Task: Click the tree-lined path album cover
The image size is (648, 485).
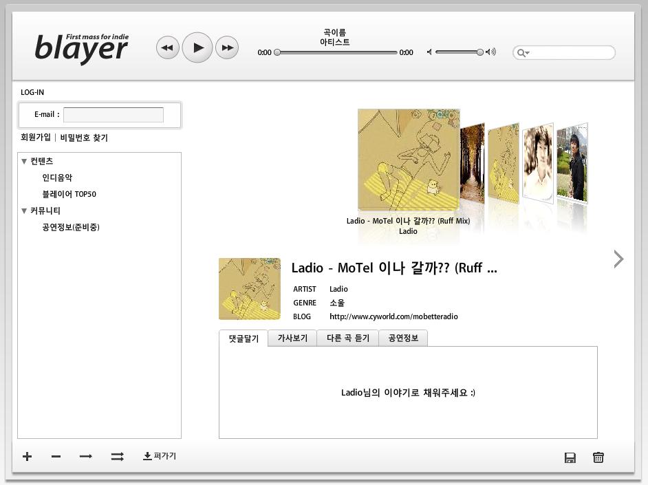Action: pos(473,162)
